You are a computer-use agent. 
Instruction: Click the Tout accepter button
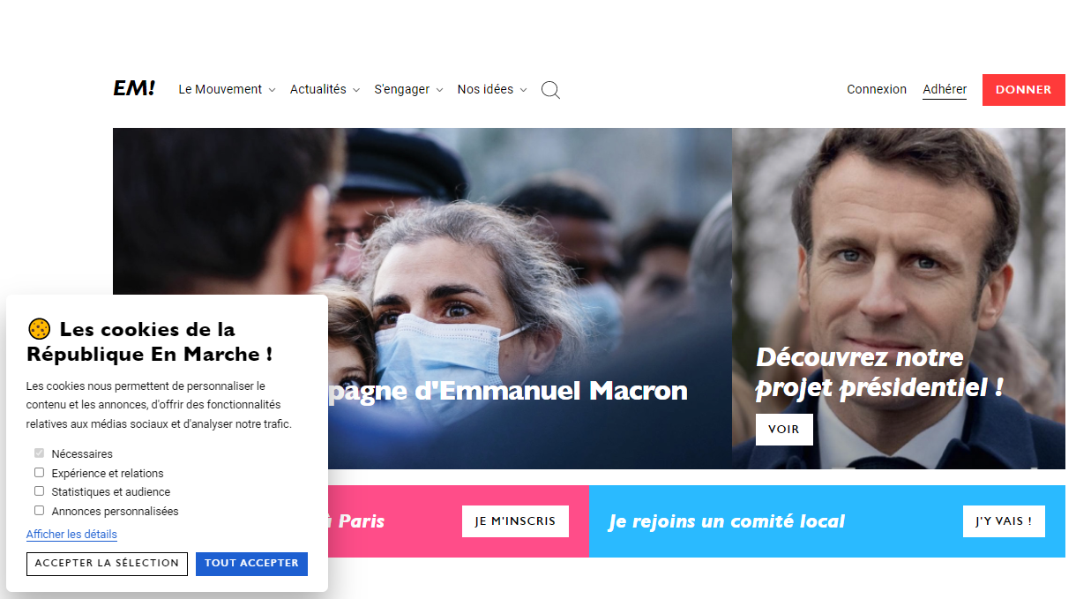point(251,564)
